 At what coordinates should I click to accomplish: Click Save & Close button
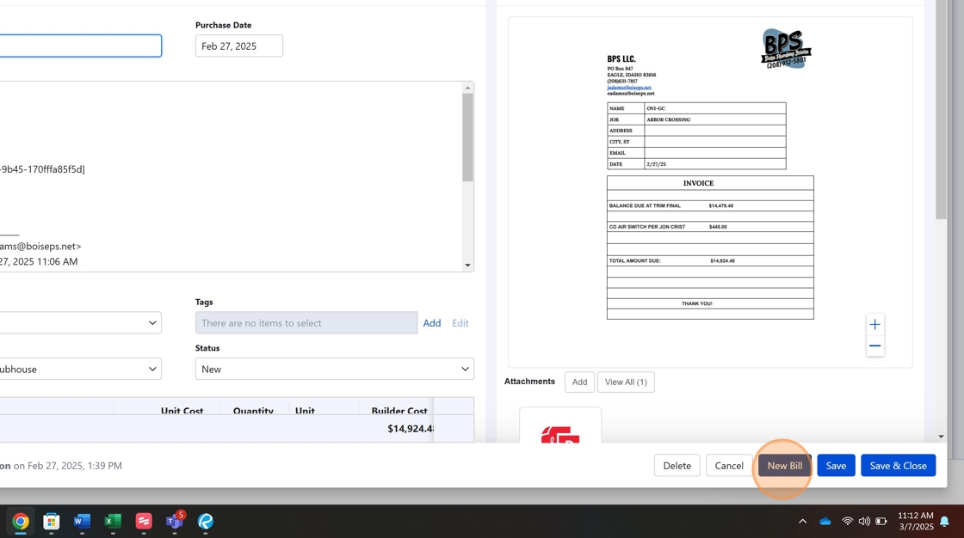(899, 466)
